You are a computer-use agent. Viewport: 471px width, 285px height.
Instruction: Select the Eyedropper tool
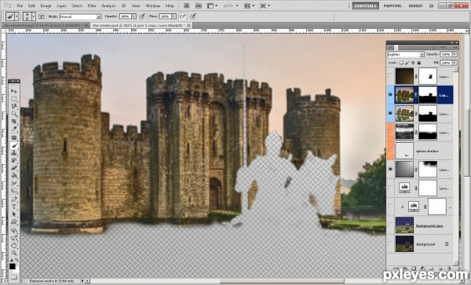(14, 129)
